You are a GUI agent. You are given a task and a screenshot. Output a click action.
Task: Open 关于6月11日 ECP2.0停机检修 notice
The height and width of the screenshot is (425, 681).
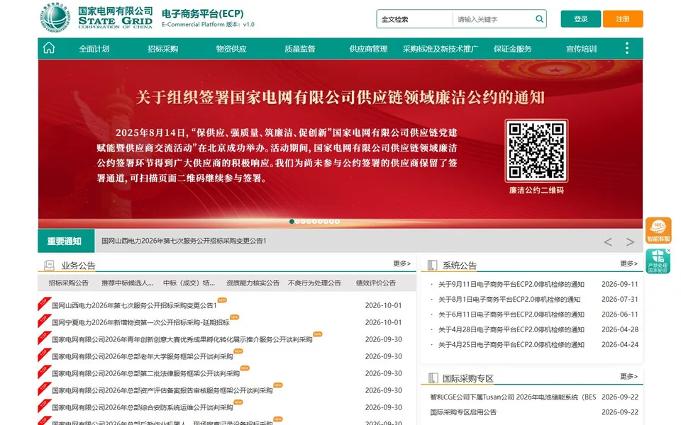coord(511,314)
